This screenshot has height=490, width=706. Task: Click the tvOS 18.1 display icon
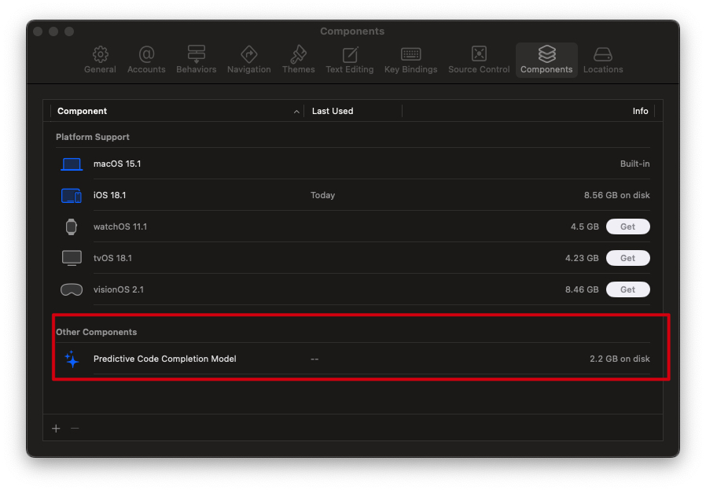[72, 258]
